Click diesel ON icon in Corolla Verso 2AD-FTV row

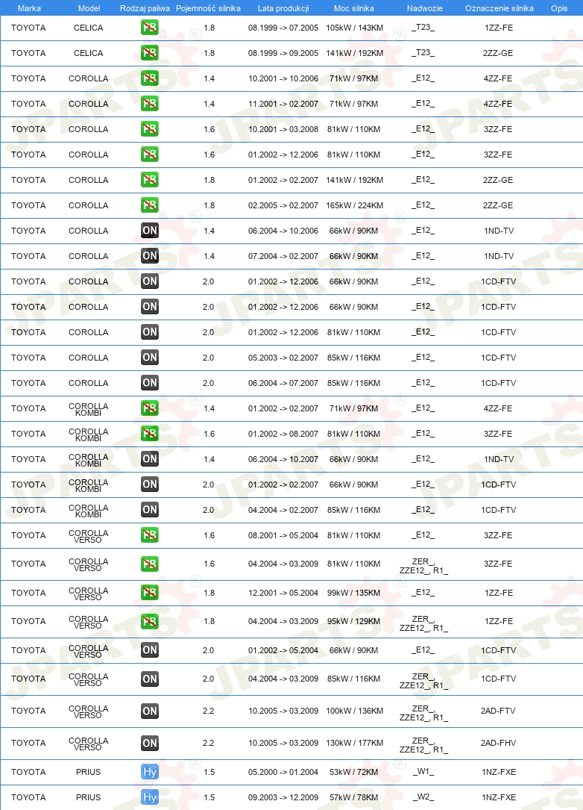pyautogui.click(x=150, y=711)
